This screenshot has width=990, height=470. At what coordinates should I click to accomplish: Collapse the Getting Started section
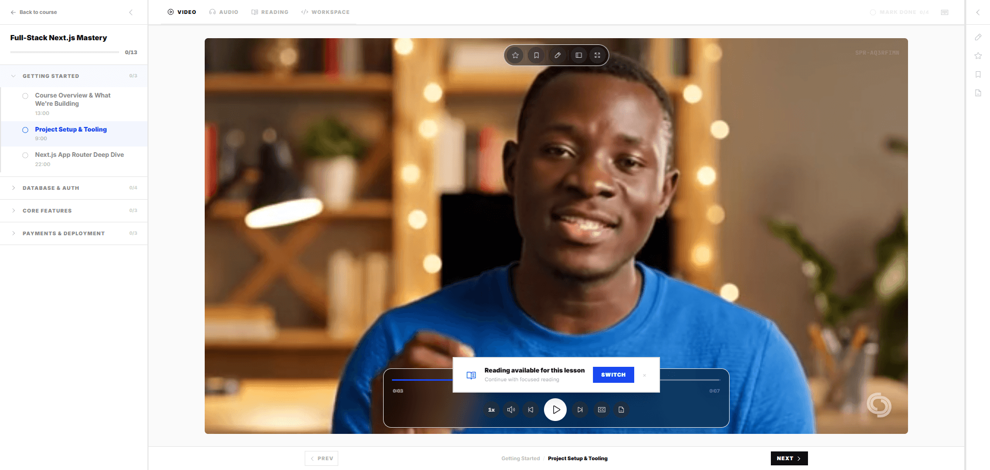click(52, 76)
